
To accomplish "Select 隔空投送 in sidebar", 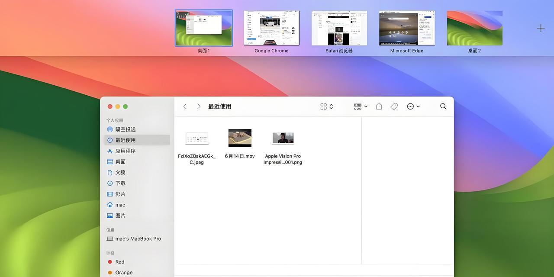I will tap(137, 129).
